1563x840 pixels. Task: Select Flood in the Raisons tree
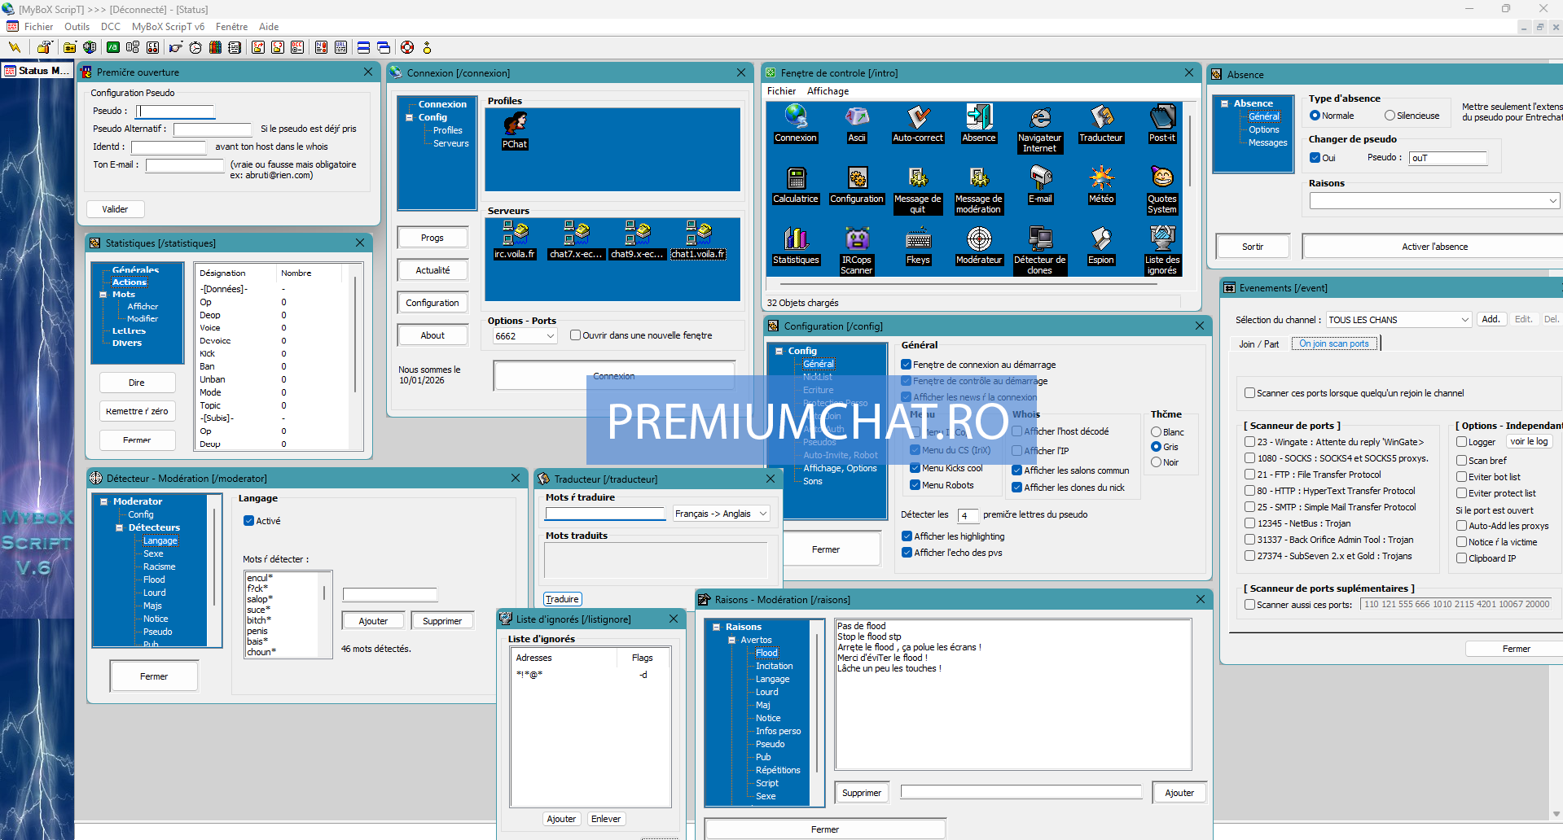point(766,653)
